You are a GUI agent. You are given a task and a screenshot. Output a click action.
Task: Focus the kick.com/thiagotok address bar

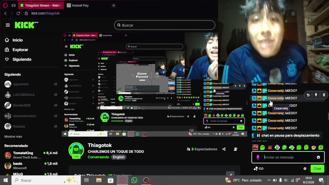coord(45,13)
